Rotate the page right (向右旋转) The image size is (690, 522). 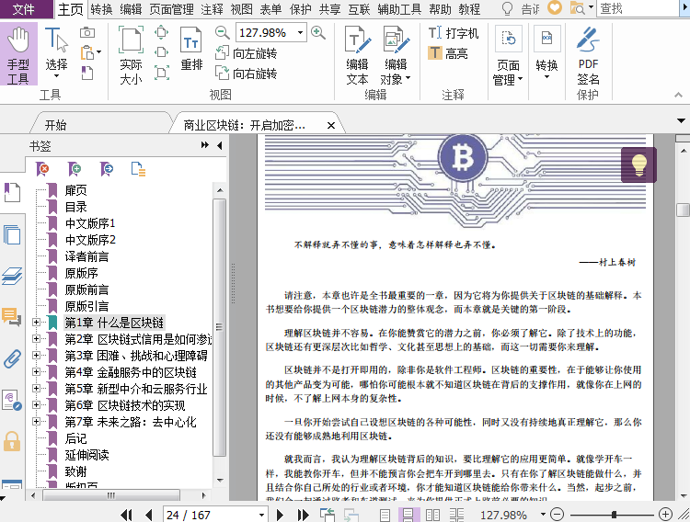click(x=246, y=73)
